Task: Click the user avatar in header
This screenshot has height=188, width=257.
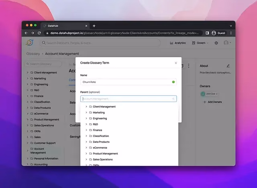Action: click(226, 43)
